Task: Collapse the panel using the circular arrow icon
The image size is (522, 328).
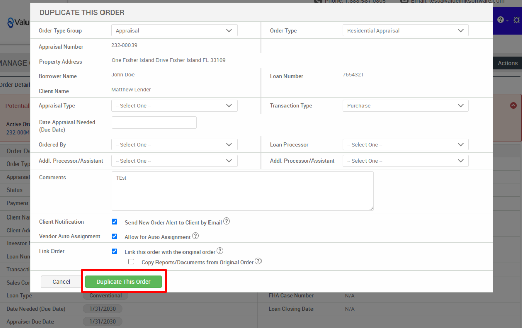Action: [x=513, y=105]
